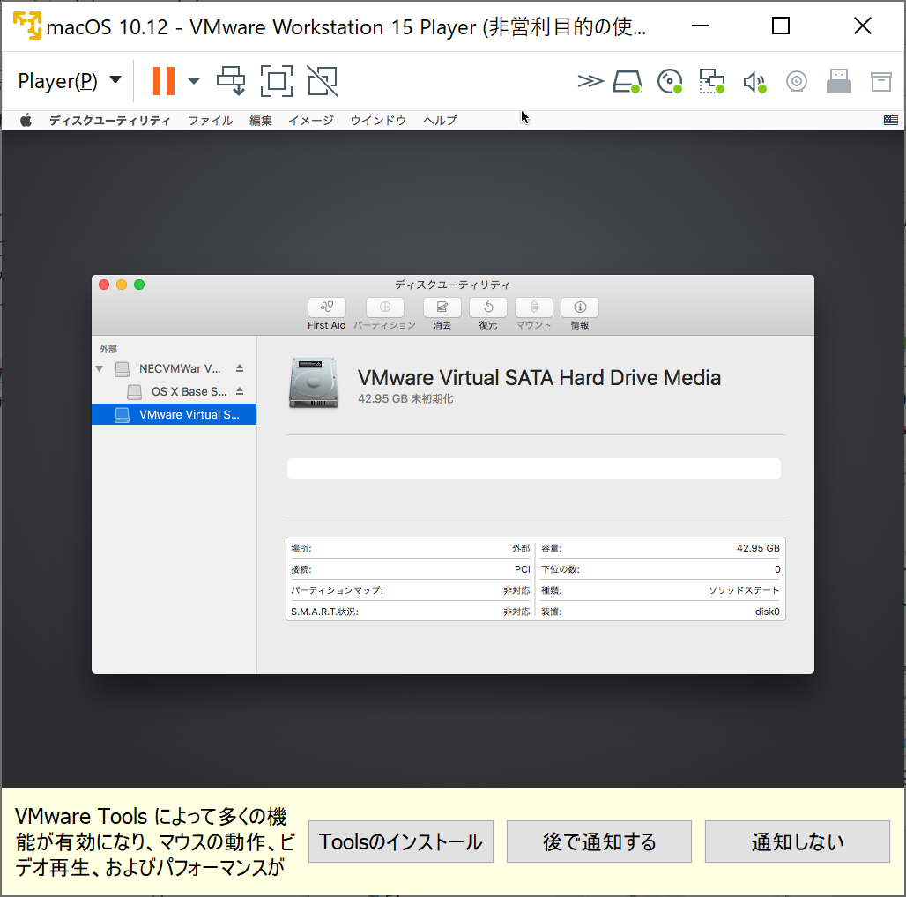This screenshot has height=897, width=906.
Task: Open the ファイル menu
Action: [211, 121]
